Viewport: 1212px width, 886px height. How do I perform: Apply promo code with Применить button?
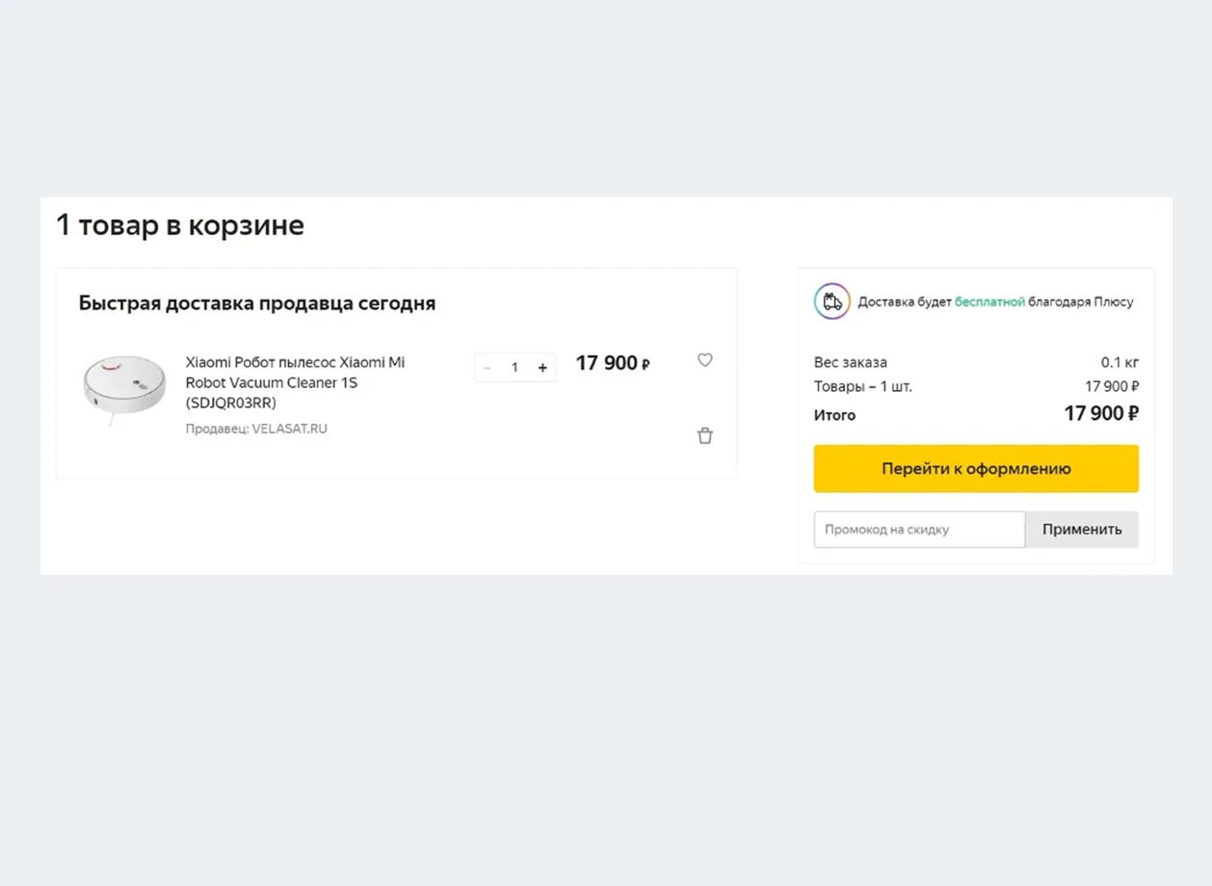[x=1082, y=530]
